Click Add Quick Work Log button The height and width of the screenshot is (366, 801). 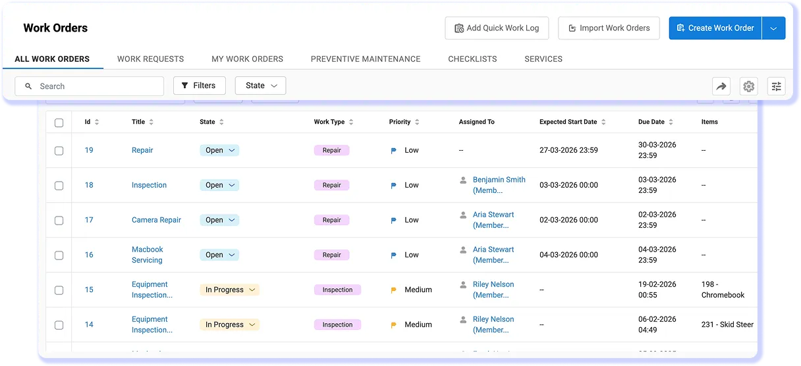[496, 28]
